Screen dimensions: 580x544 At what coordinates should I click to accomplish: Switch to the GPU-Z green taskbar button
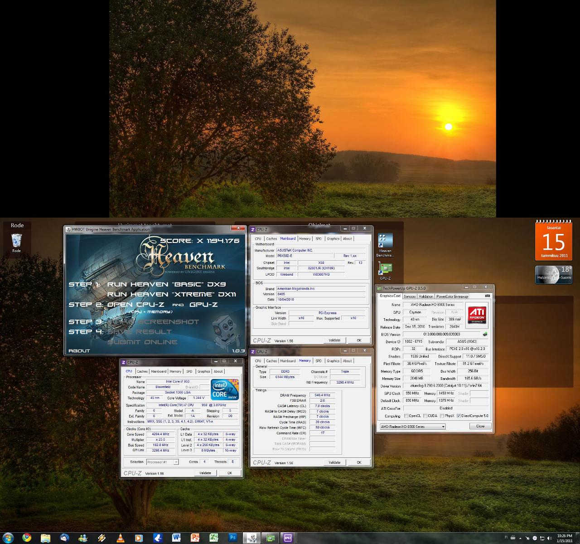pos(271,538)
